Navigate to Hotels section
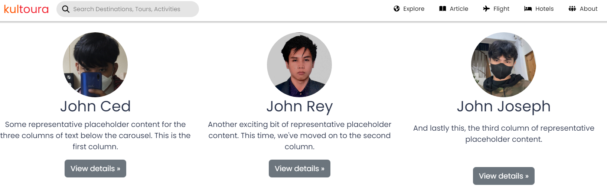 click(x=544, y=9)
